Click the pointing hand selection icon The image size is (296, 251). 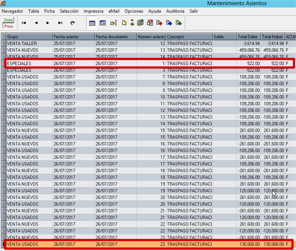[113, 23]
